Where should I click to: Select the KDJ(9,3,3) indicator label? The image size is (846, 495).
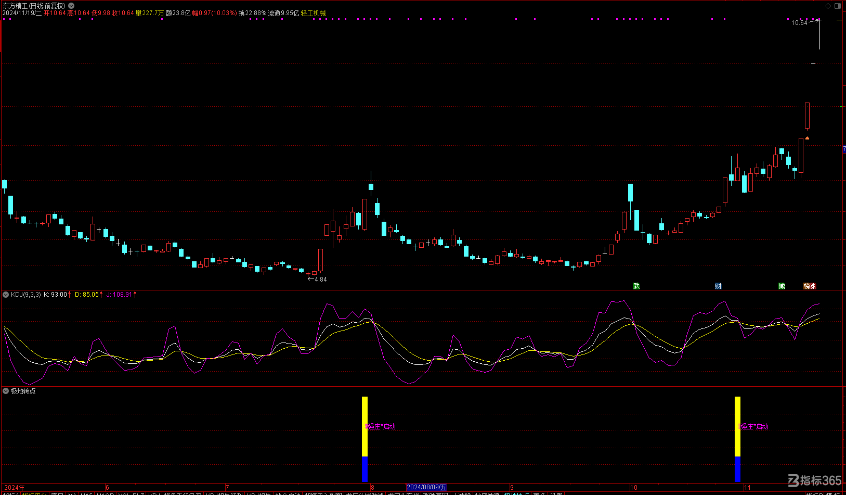point(26,295)
